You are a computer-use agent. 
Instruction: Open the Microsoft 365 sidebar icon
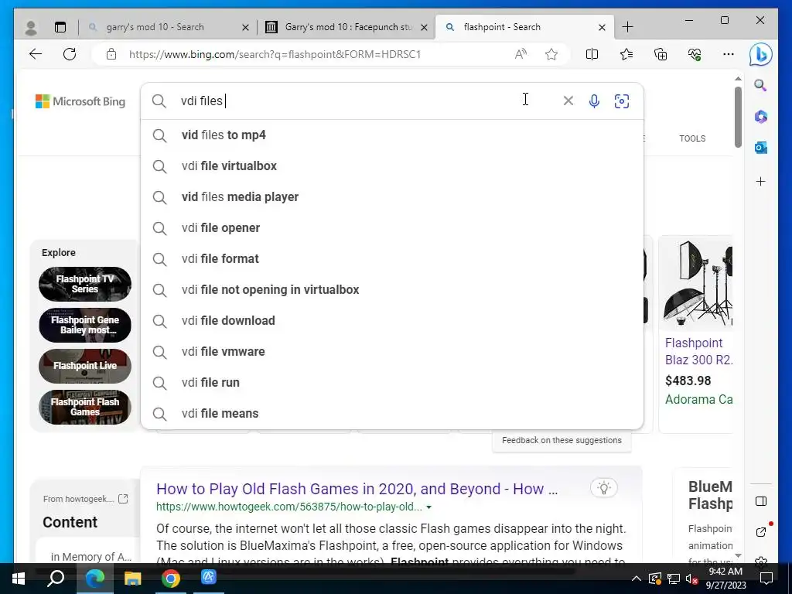coord(761,117)
